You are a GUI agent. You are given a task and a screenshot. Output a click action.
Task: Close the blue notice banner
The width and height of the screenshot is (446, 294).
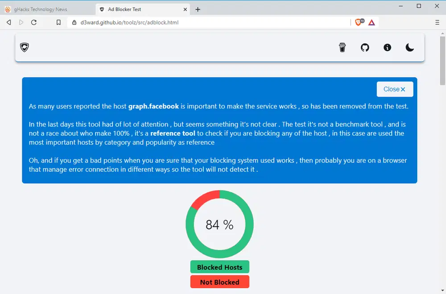click(395, 89)
